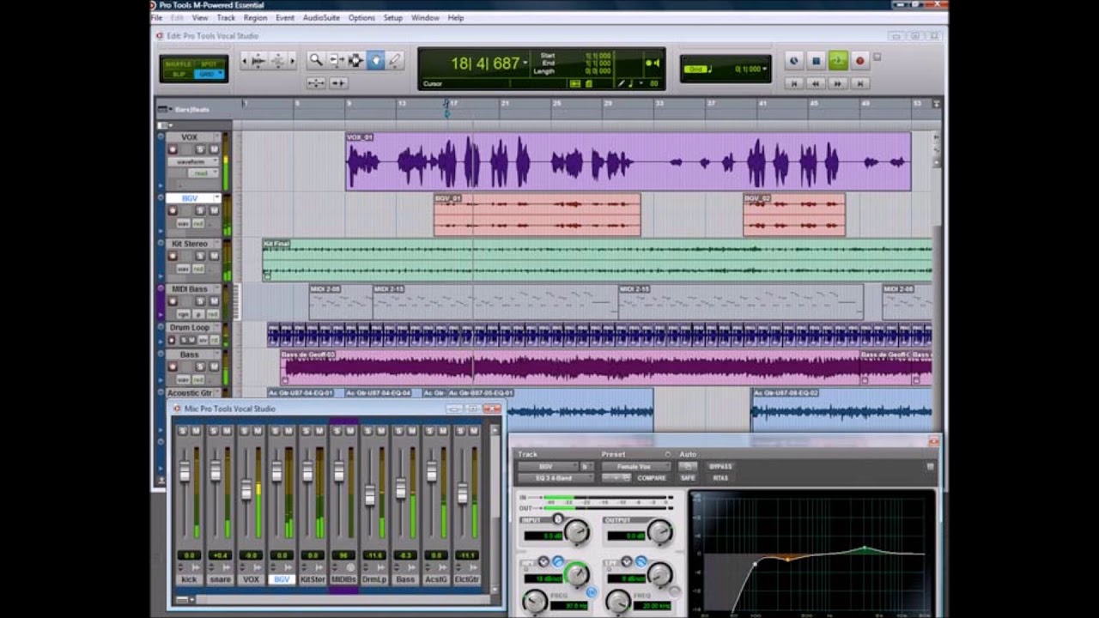
Task: Click the VOX_01 audio region
Action: coord(628,161)
